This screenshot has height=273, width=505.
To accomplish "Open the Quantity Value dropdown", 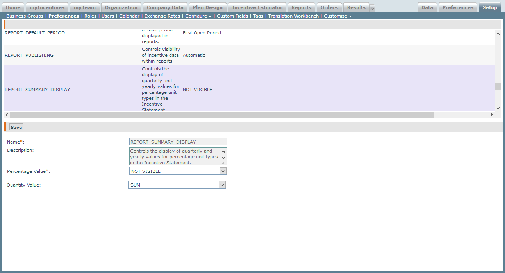I will 222,185.
